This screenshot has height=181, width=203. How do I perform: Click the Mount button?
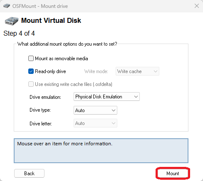[173, 173]
